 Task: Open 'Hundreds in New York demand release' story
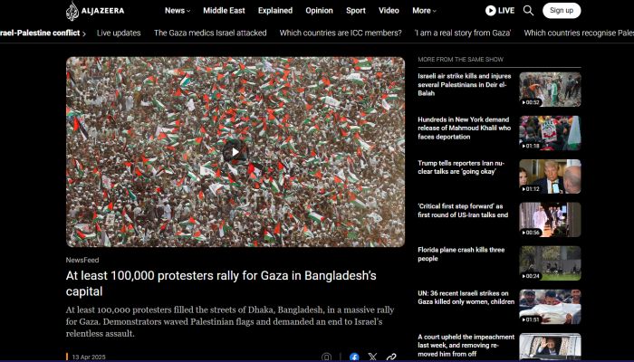[464, 129]
